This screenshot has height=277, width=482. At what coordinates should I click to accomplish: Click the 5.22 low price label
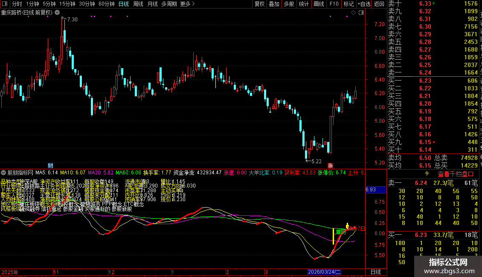pyautogui.click(x=316, y=161)
